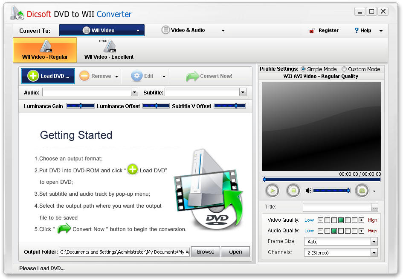Click the Output Folder path field
Image resolution: width=403 pixels, height=280 pixels.
click(125, 252)
